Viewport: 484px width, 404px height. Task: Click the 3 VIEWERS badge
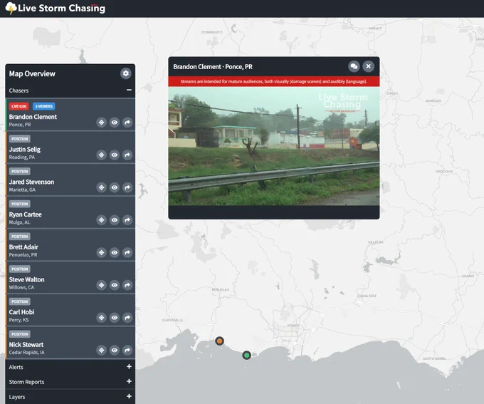click(44, 106)
